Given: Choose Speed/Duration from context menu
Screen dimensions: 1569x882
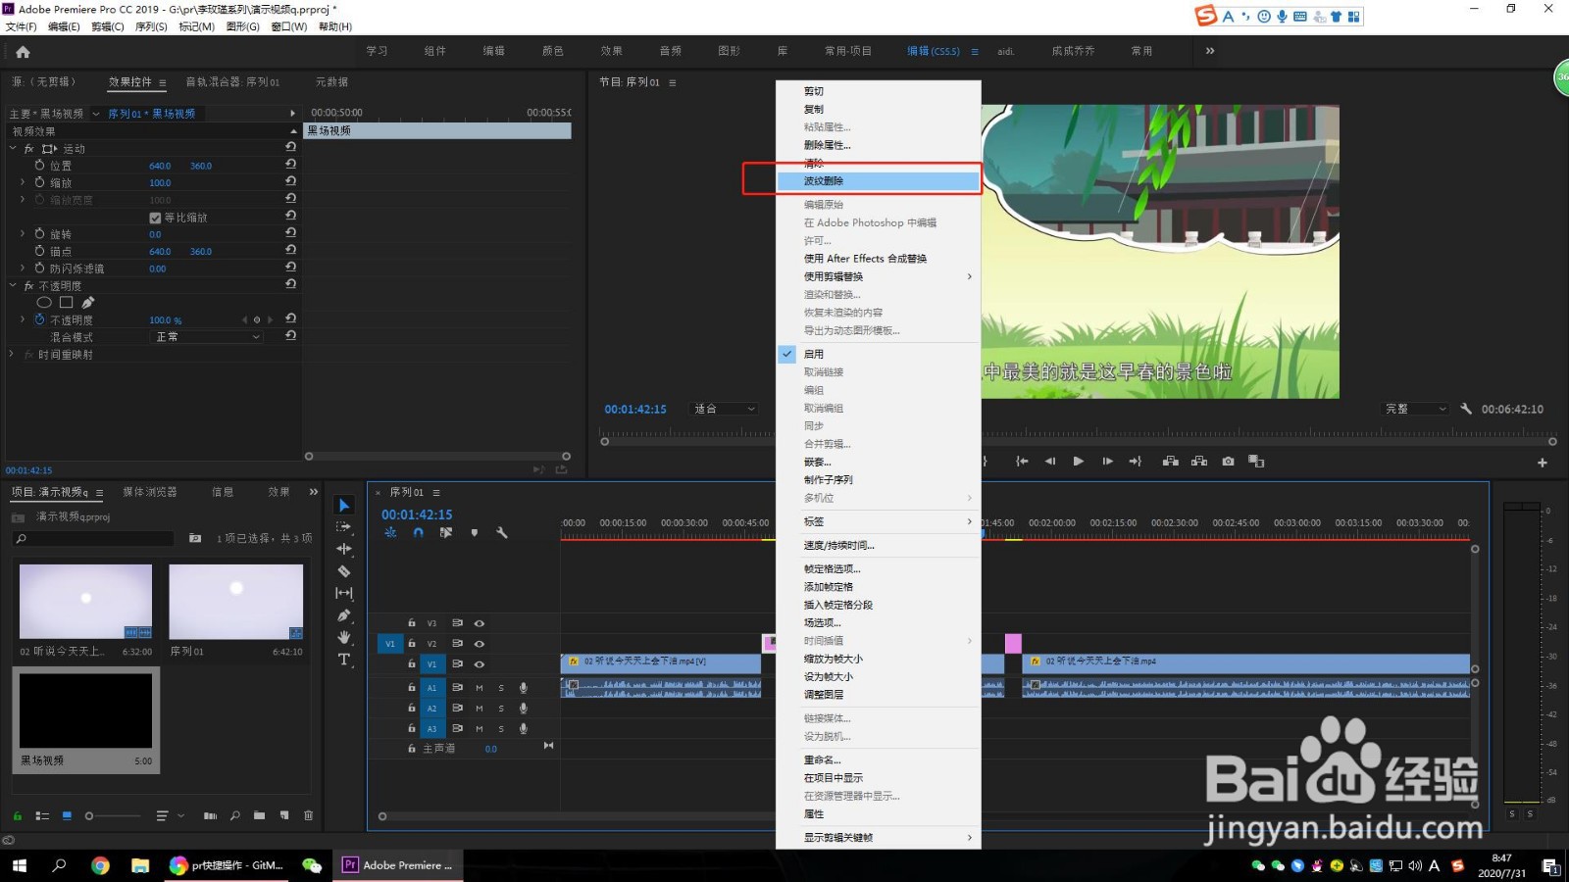Looking at the screenshot, I should 879,545.
